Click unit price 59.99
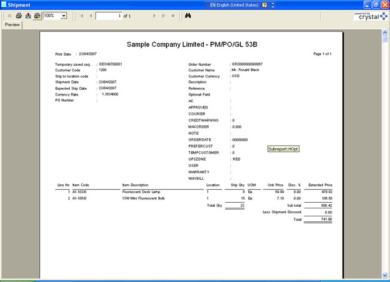The height and width of the screenshot is (282, 390). tap(279, 192)
